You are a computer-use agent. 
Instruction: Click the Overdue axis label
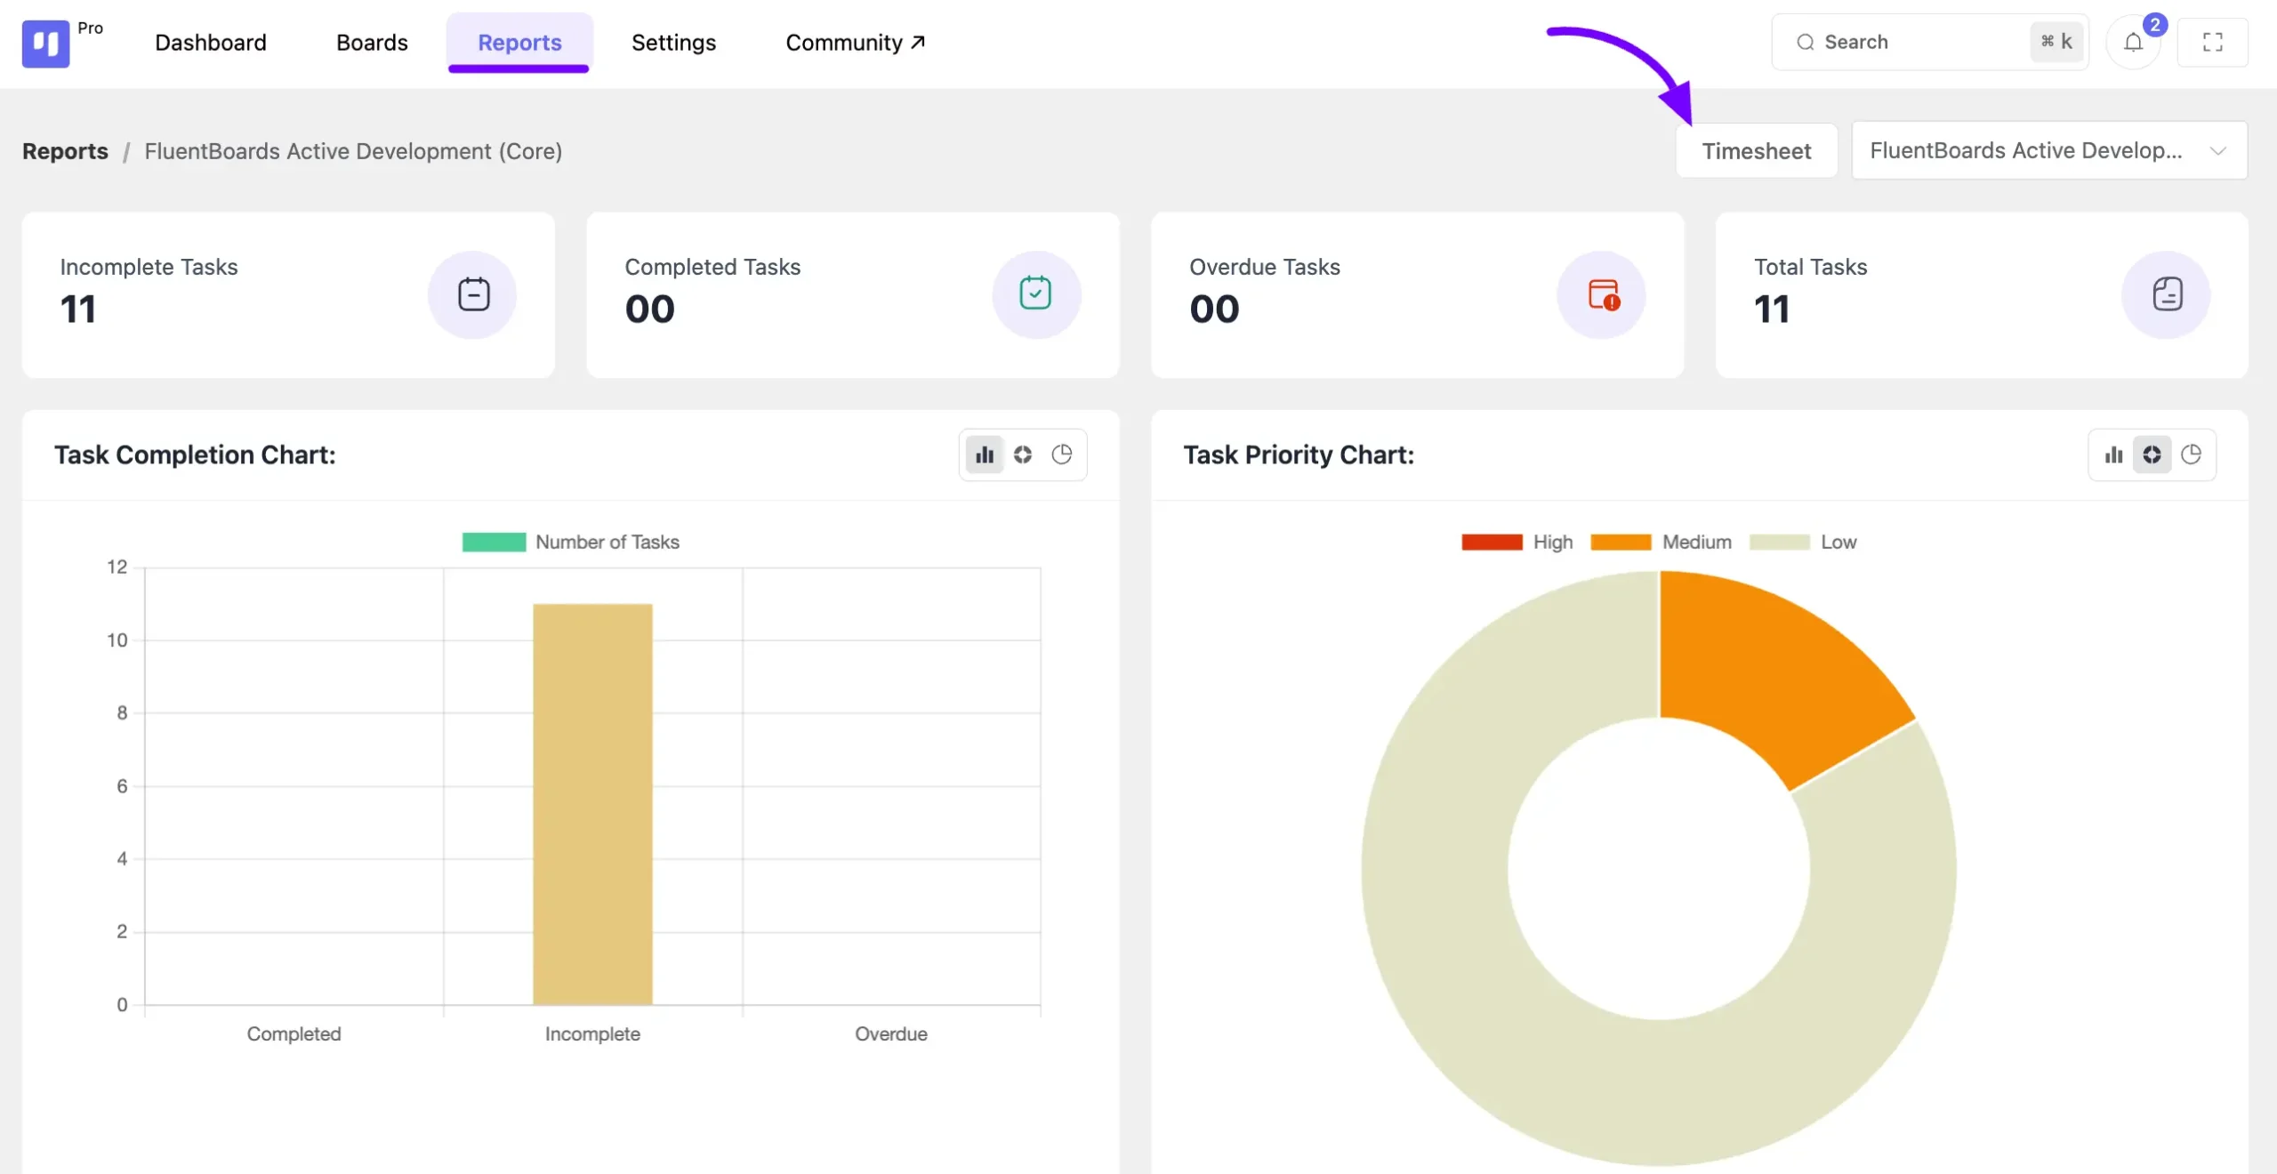[890, 1033]
